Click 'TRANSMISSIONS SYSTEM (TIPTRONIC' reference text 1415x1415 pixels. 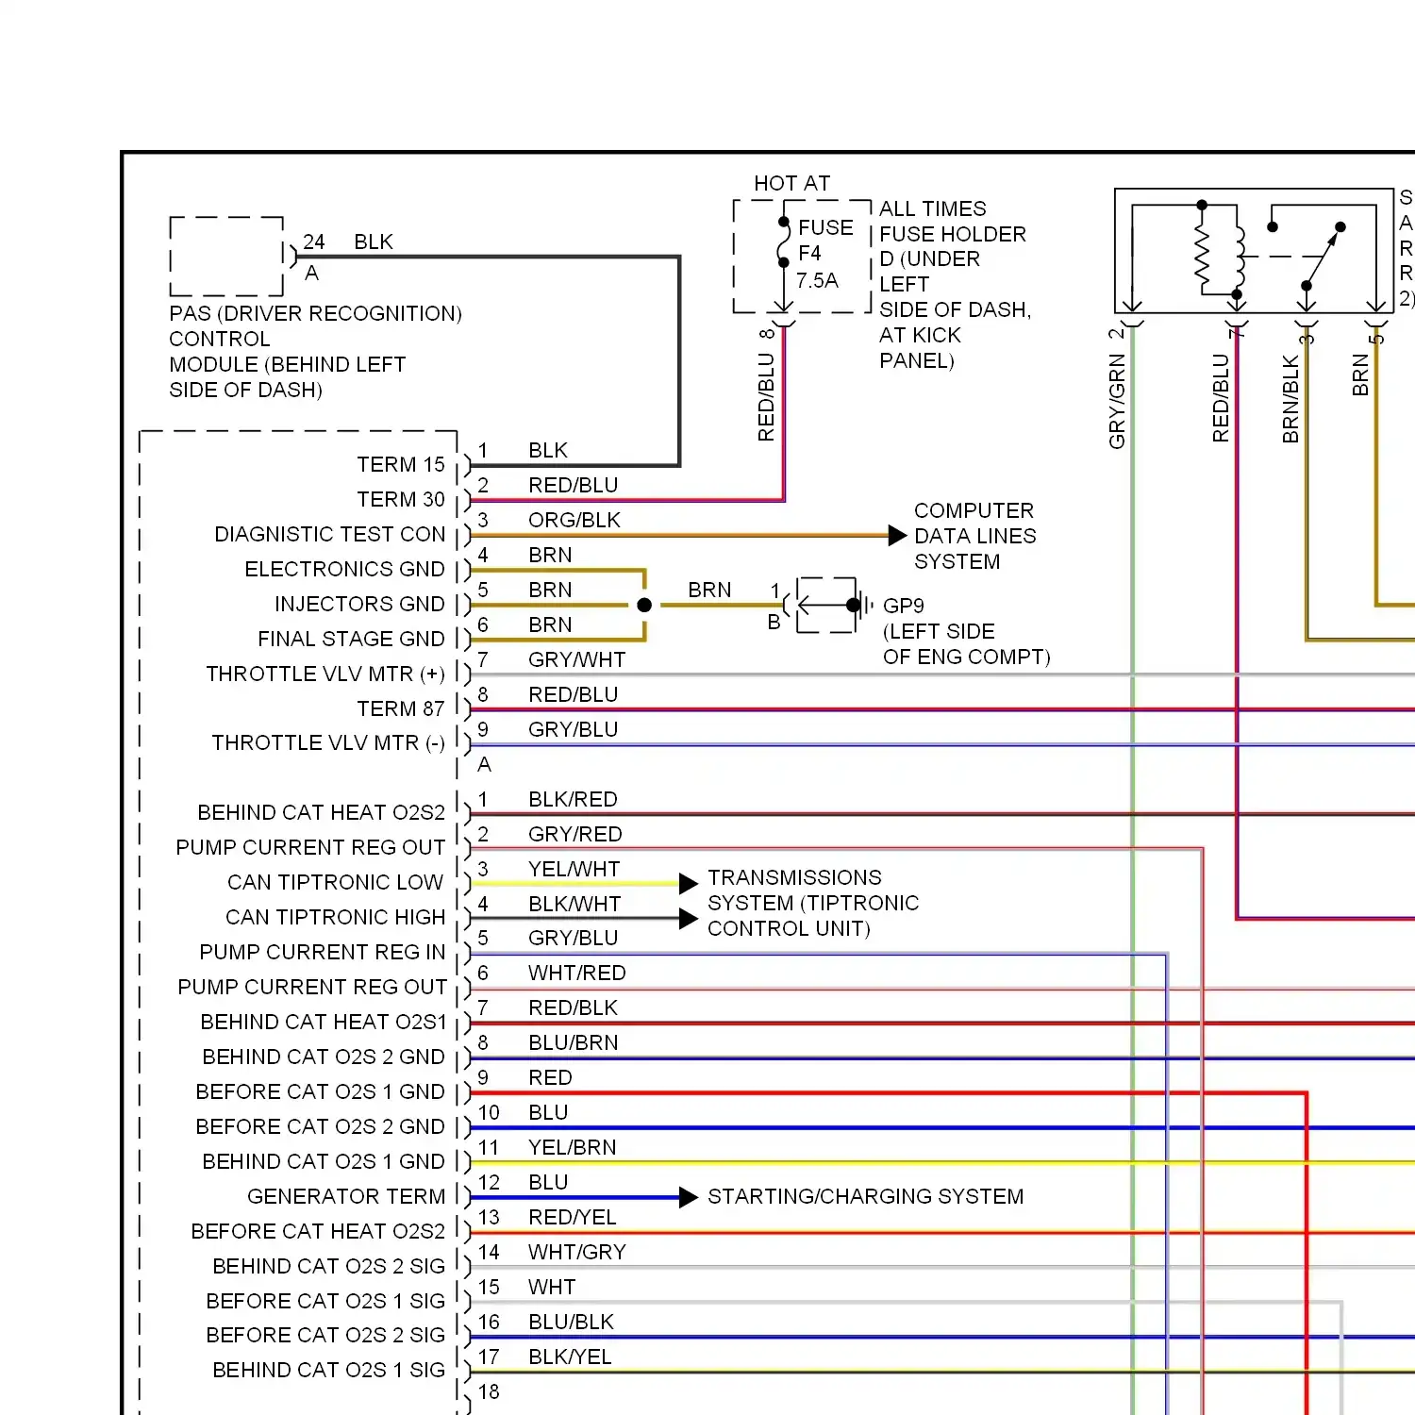pyautogui.click(x=813, y=891)
